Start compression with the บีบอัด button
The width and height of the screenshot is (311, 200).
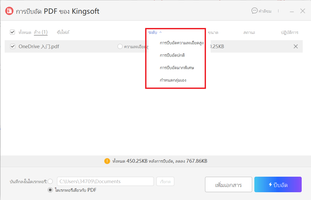(278, 184)
